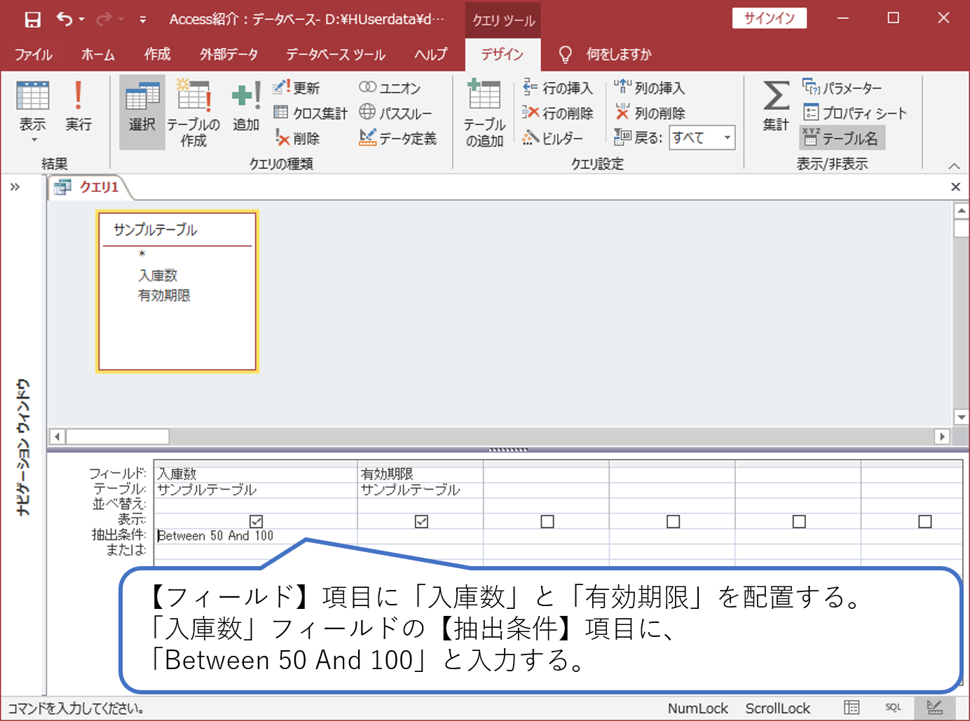Click the 行の挿入 icon

558,88
